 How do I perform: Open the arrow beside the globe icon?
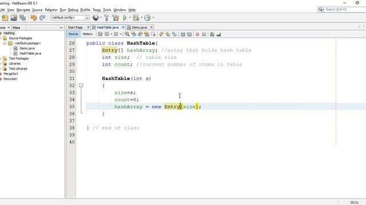pyautogui.click(x=101, y=18)
